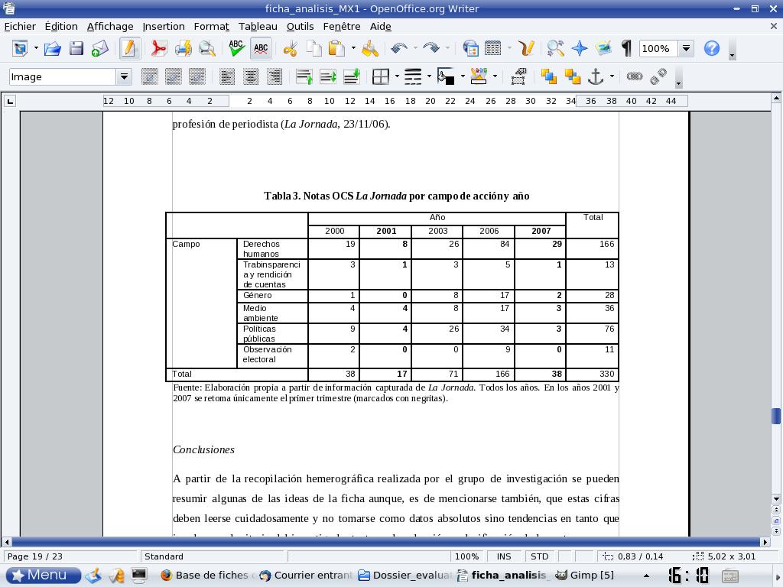The height and width of the screenshot is (587, 783).
Task: Open the Tableau menu
Action: coord(257,26)
